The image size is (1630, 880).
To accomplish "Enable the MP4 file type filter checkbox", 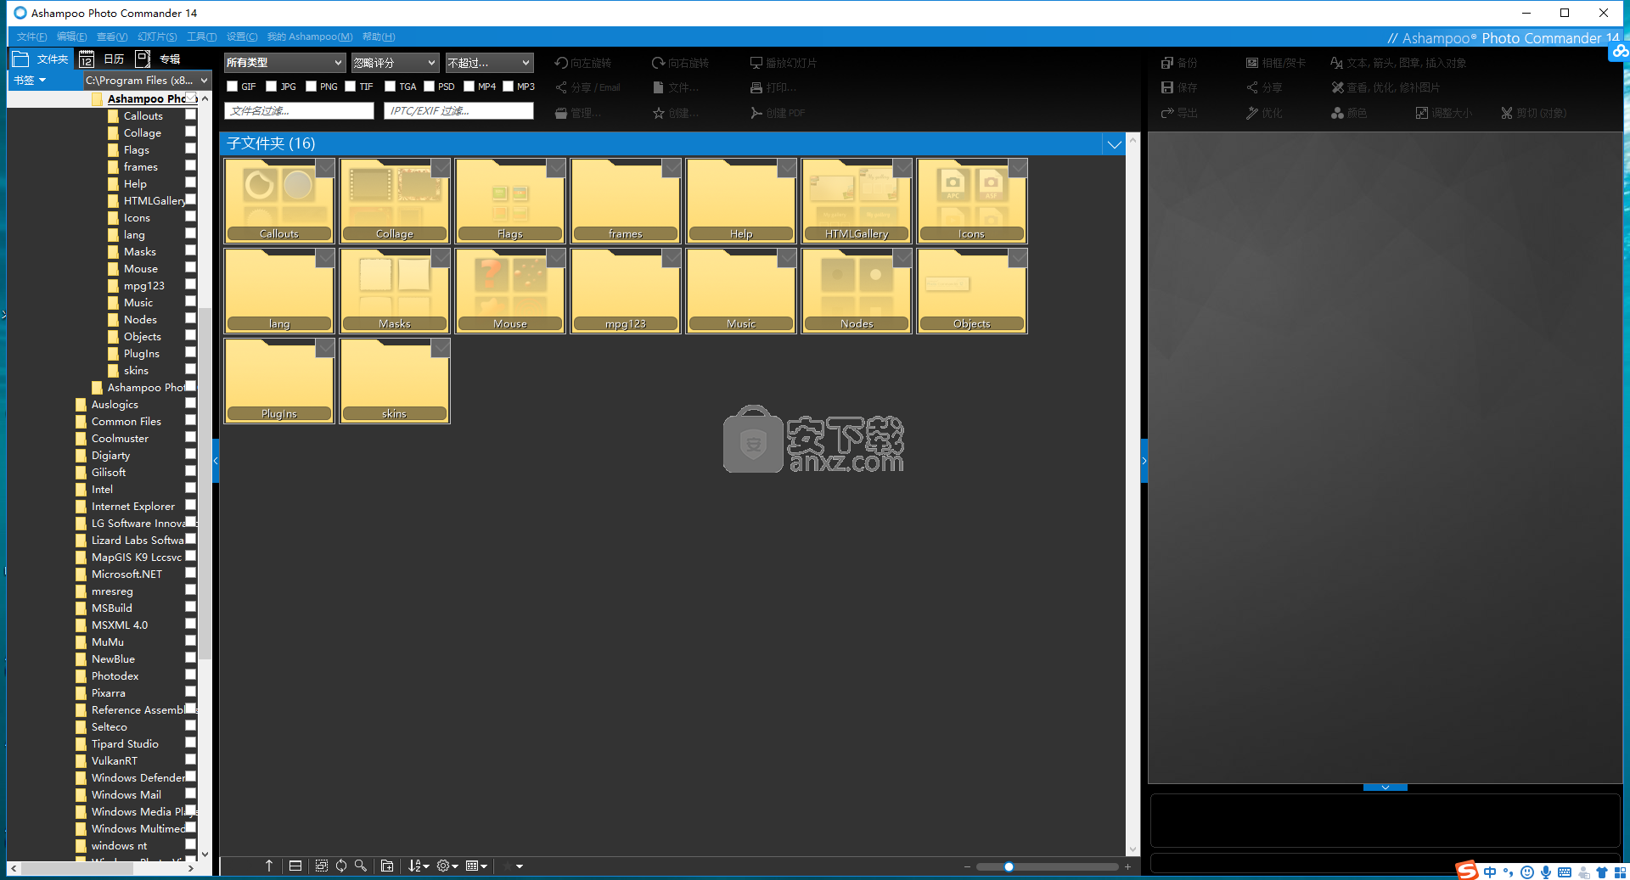I will 469,87.
